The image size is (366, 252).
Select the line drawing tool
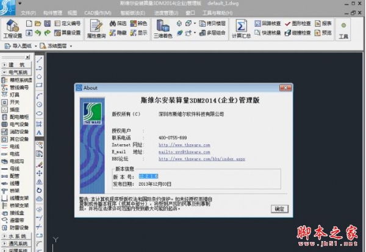tap(39, 60)
